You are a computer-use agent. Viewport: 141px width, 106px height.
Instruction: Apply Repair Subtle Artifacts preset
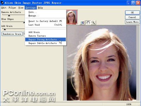(46, 43)
